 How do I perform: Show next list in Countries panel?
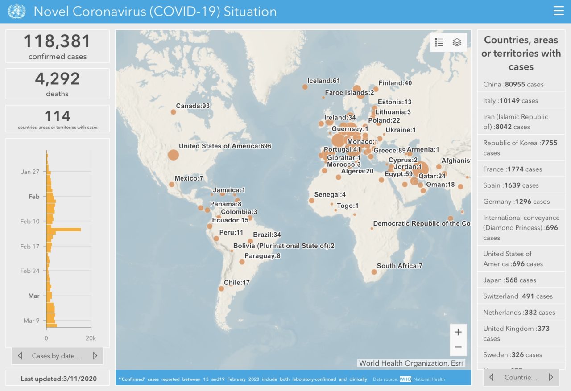(551, 377)
